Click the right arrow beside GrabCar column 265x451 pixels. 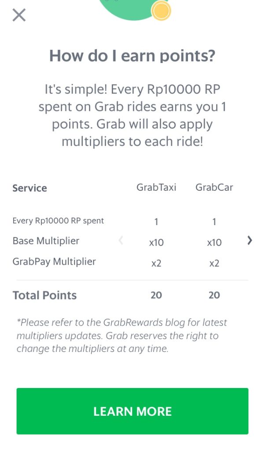tap(250, 240)
